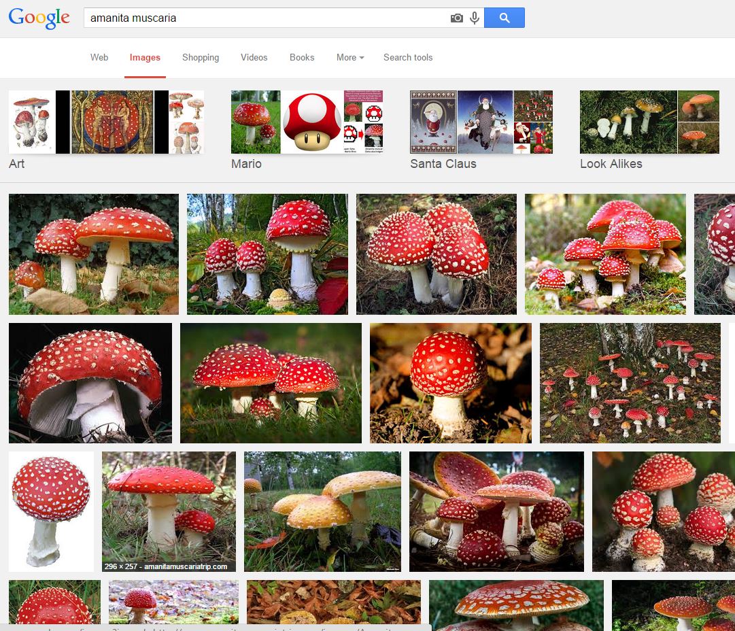The image size is (735, 631).
Task: Open bottom-row small mushroom on pale leaves
Action: pyautogui.click(x=173, y=602)
